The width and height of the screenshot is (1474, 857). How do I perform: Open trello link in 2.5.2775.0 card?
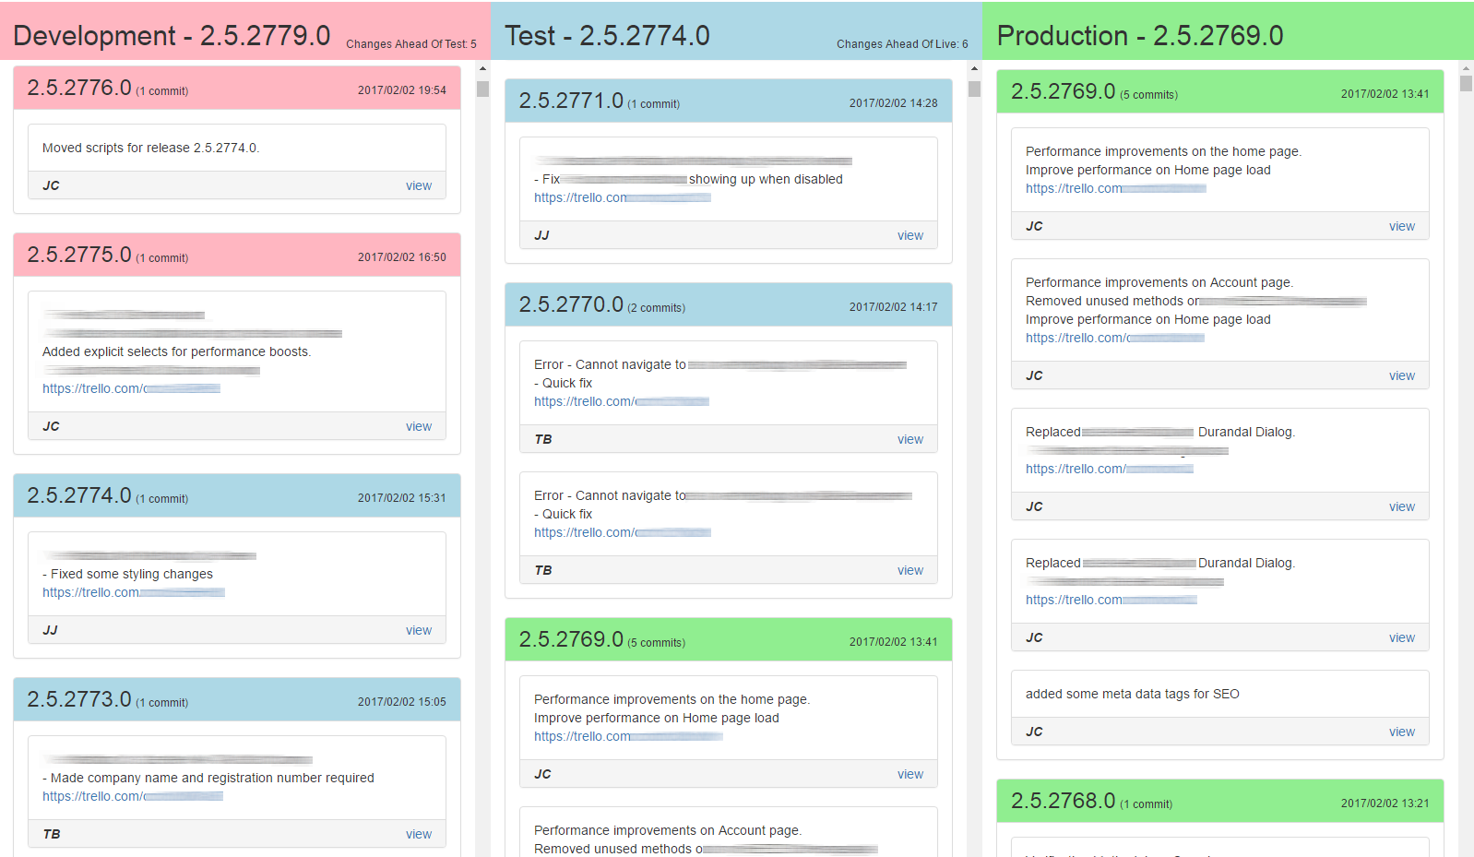131,388
